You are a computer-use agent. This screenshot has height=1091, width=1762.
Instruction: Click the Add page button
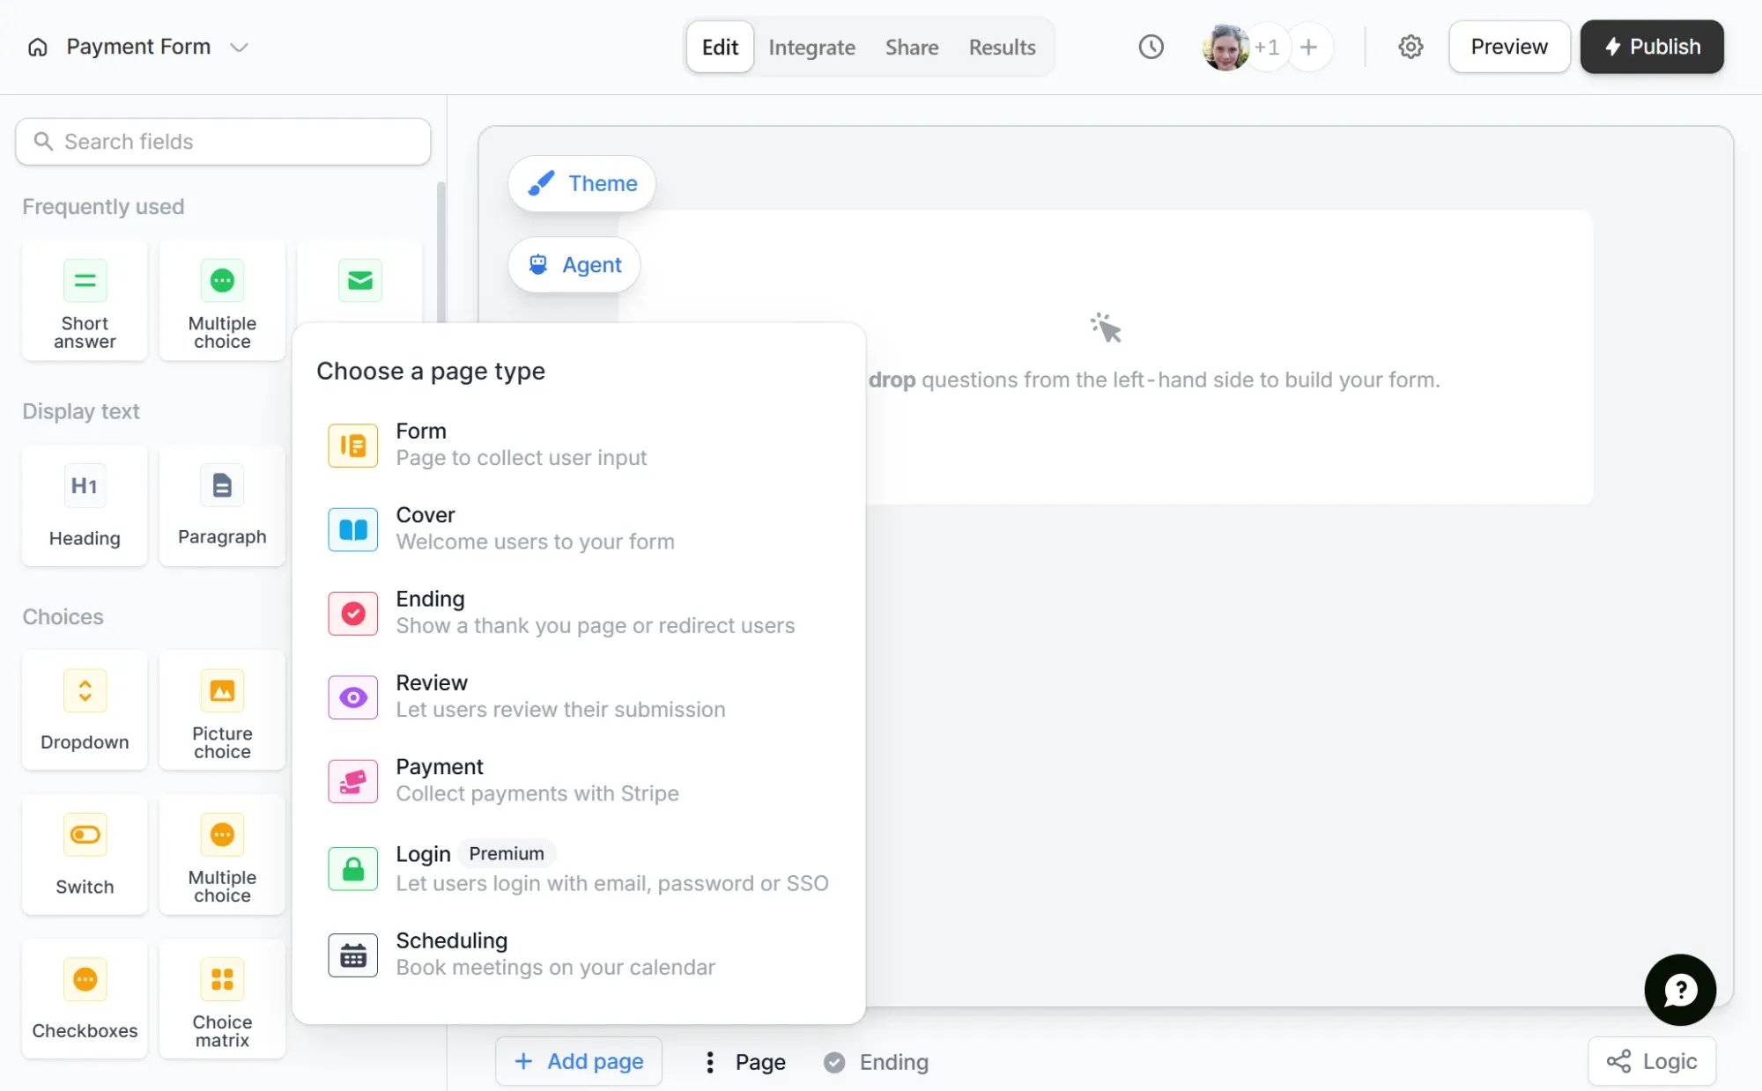click(x=579, y=1062)
